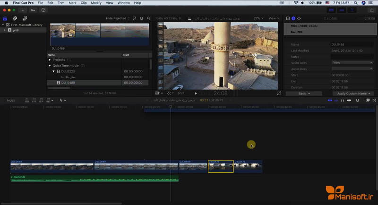Screen dimensions: 378x205
Task: Open the File menu
Action: [x=40, y=3]
